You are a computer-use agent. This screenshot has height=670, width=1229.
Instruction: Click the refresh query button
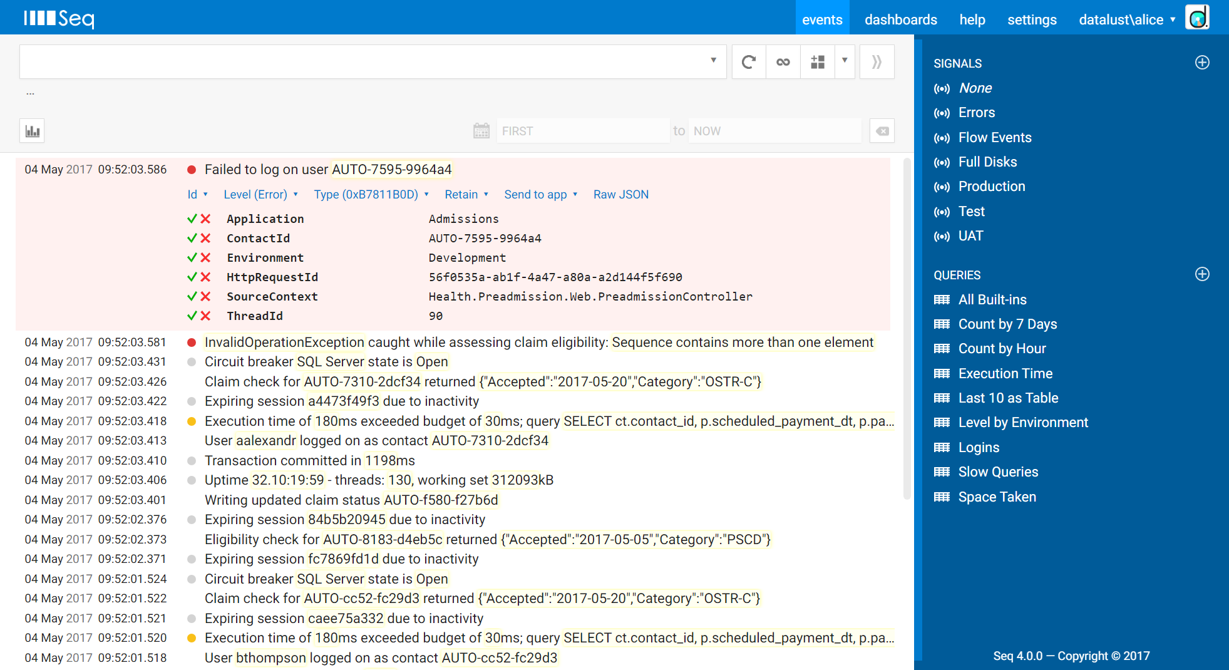(x=749, y=62)
